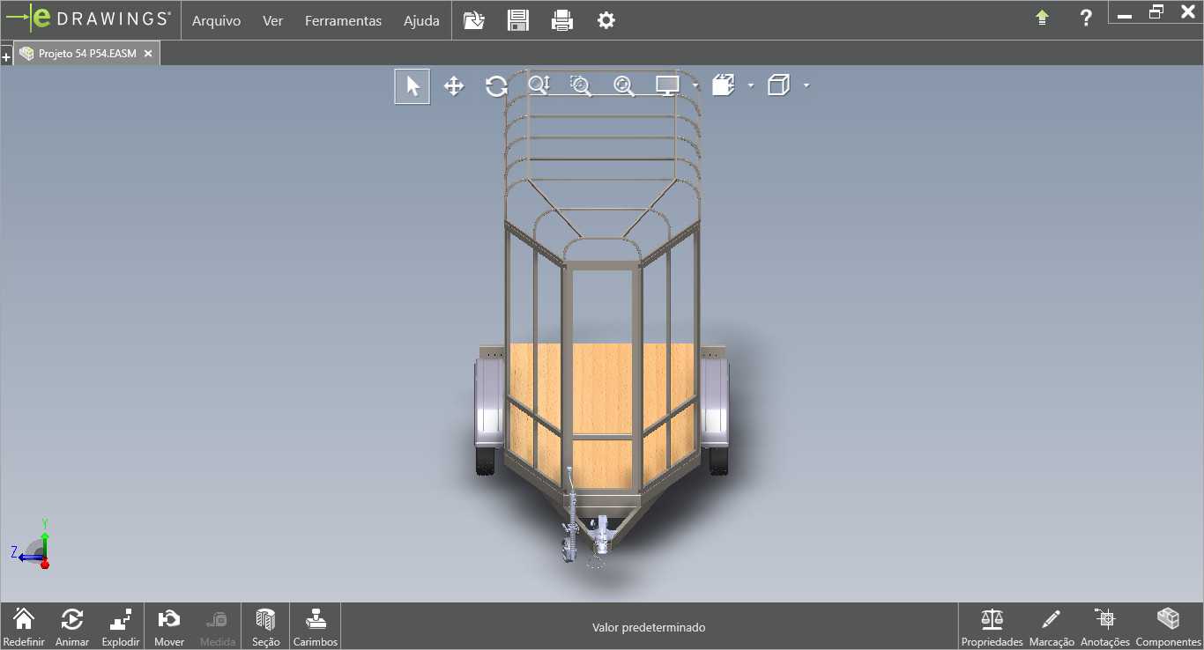Image resolution: width=1204 pixels, height=650 pixels.
Task: Close the eDrawings window
Action: [x=1187, y=12]
